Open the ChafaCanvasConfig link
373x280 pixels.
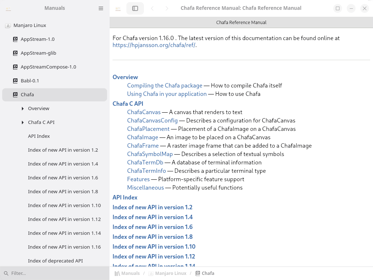(x=152, y=120)
